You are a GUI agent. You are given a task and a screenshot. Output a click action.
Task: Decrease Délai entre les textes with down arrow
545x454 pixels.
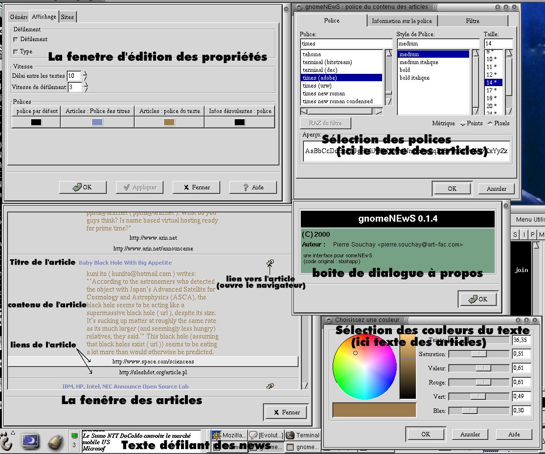(x=85, y=78)
